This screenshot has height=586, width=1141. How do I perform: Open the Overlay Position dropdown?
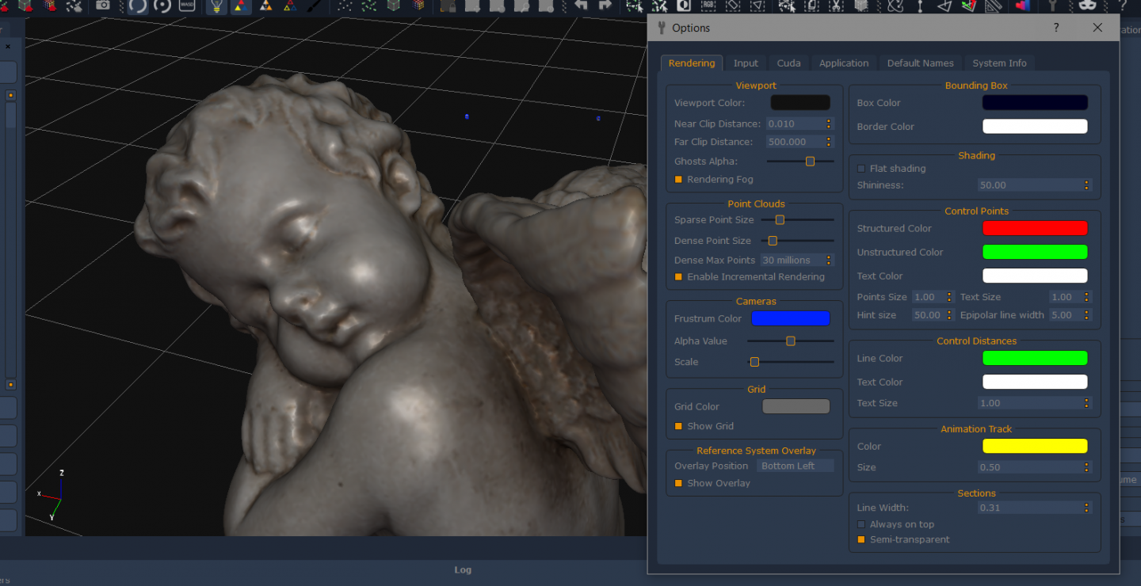point(795,466)
